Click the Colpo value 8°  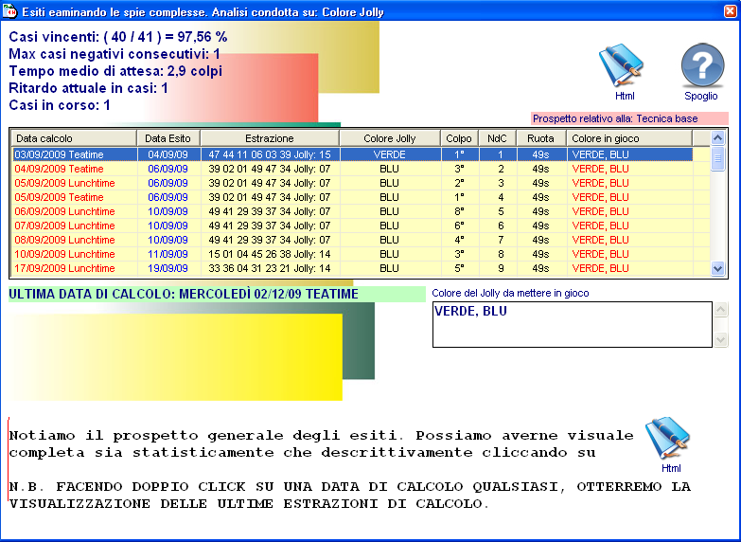click(459, 211)
